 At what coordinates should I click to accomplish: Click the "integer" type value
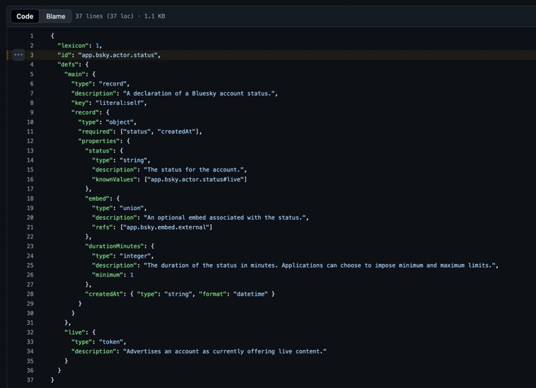click(135, 256)
